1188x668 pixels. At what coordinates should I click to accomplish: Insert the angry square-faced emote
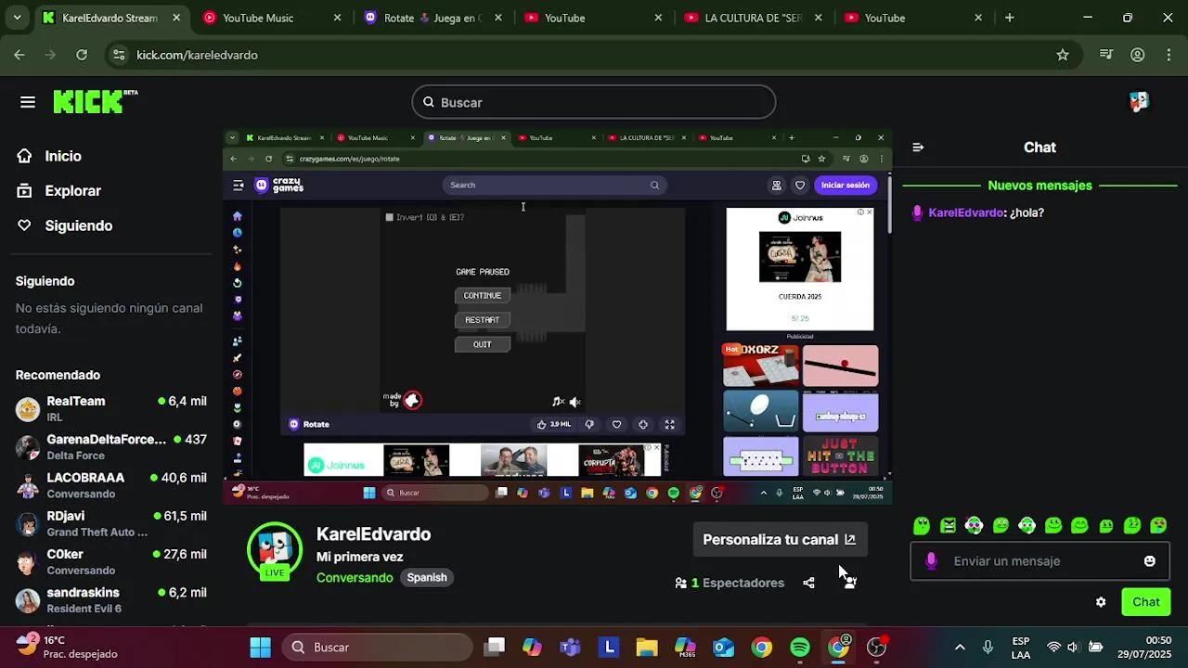[948, 526]
